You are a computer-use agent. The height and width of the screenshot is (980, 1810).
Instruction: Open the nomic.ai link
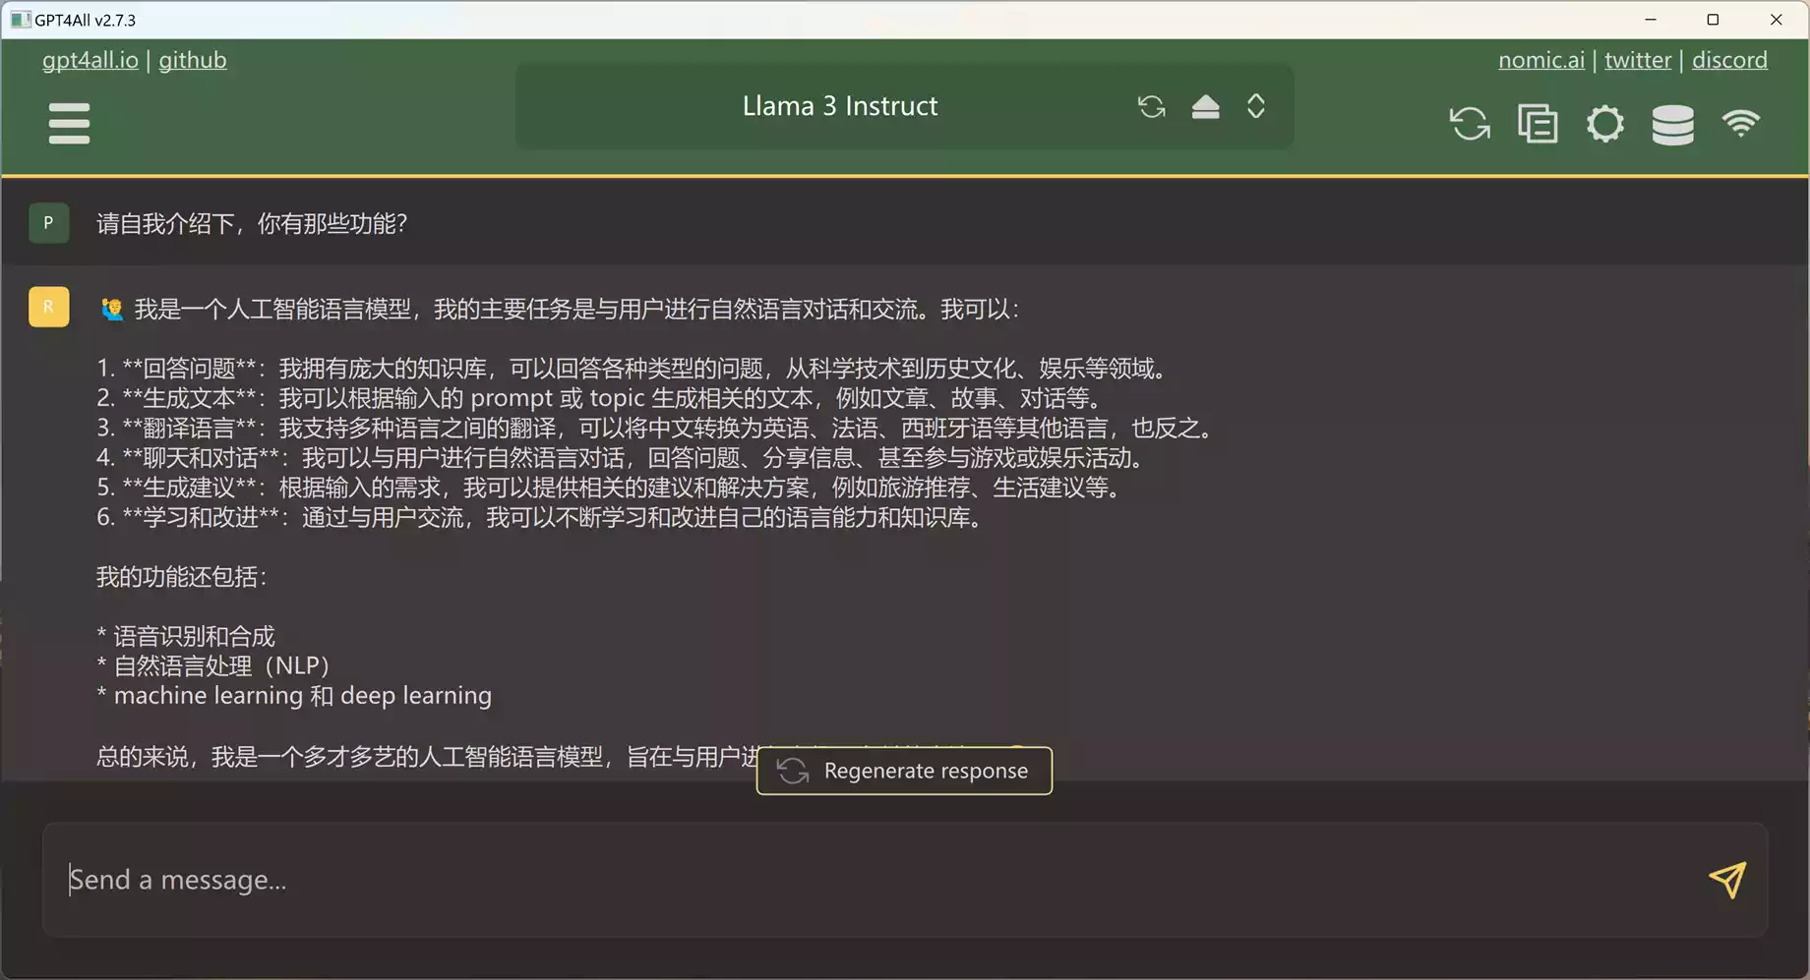coord(1540,60)
